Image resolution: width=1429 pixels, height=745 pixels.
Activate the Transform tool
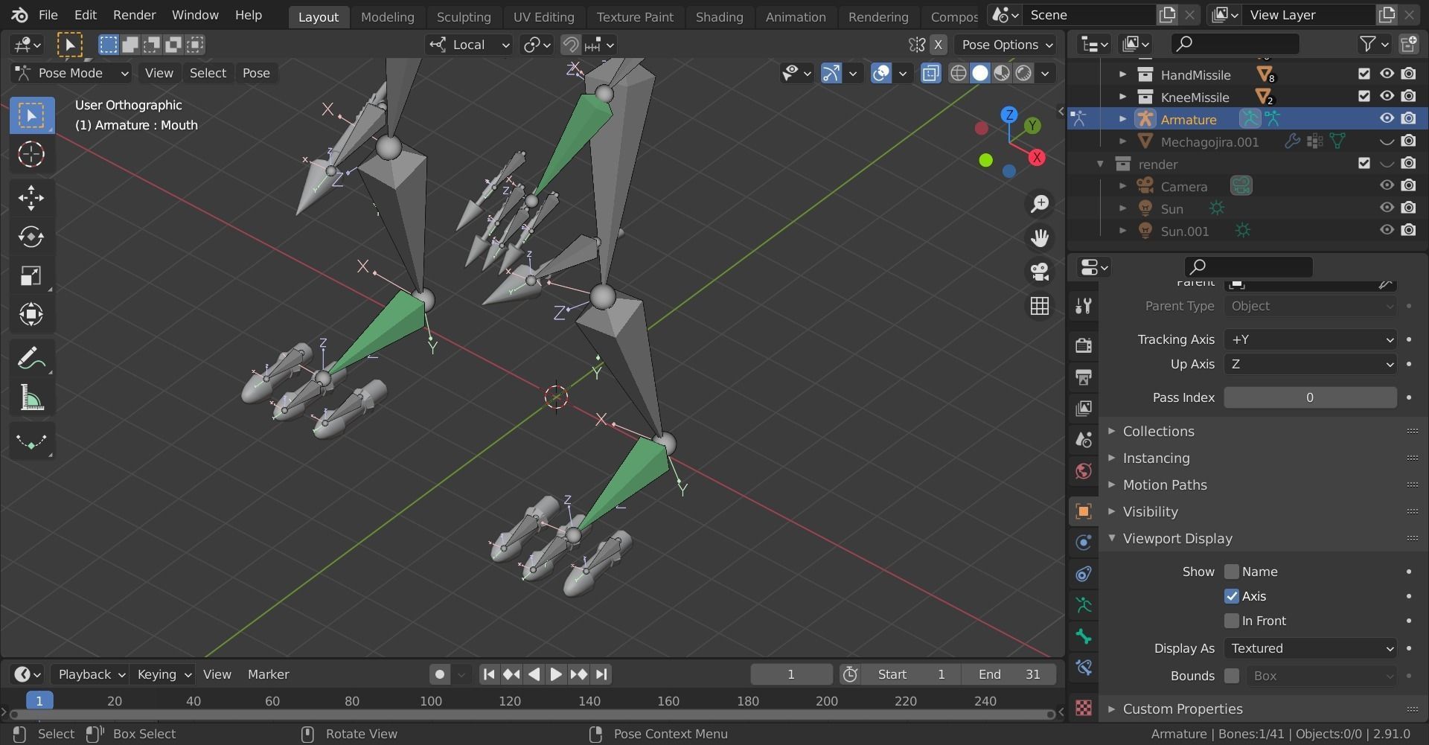point(31,314)
